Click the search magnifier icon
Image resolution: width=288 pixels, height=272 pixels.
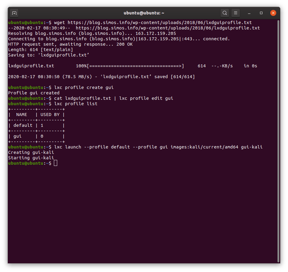tap(225, 13)
